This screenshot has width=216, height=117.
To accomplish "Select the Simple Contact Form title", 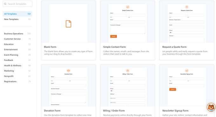I will tap(114, 47).
